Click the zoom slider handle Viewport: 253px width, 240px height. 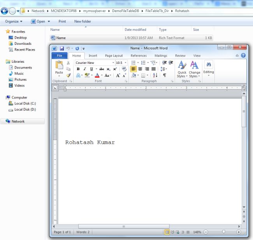tap(224, 232)
